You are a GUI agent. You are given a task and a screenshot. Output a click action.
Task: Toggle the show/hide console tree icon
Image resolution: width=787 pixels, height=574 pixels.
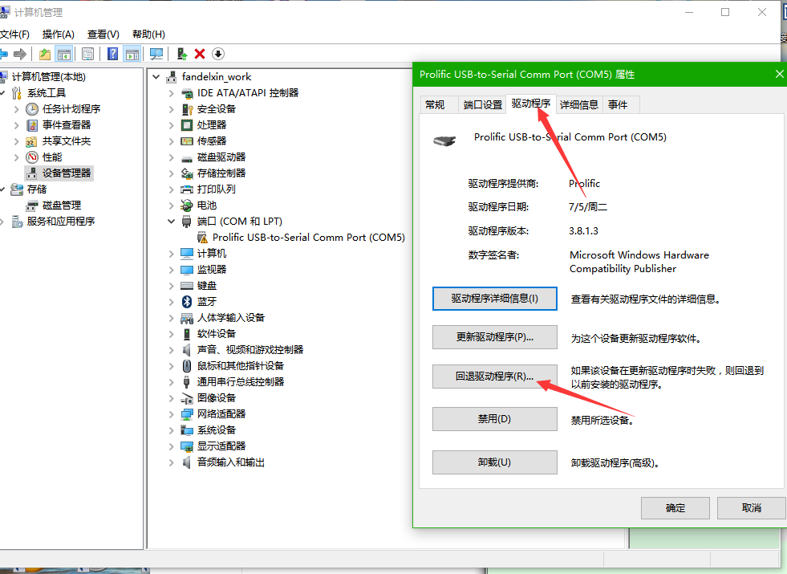[x=63, y=54]
